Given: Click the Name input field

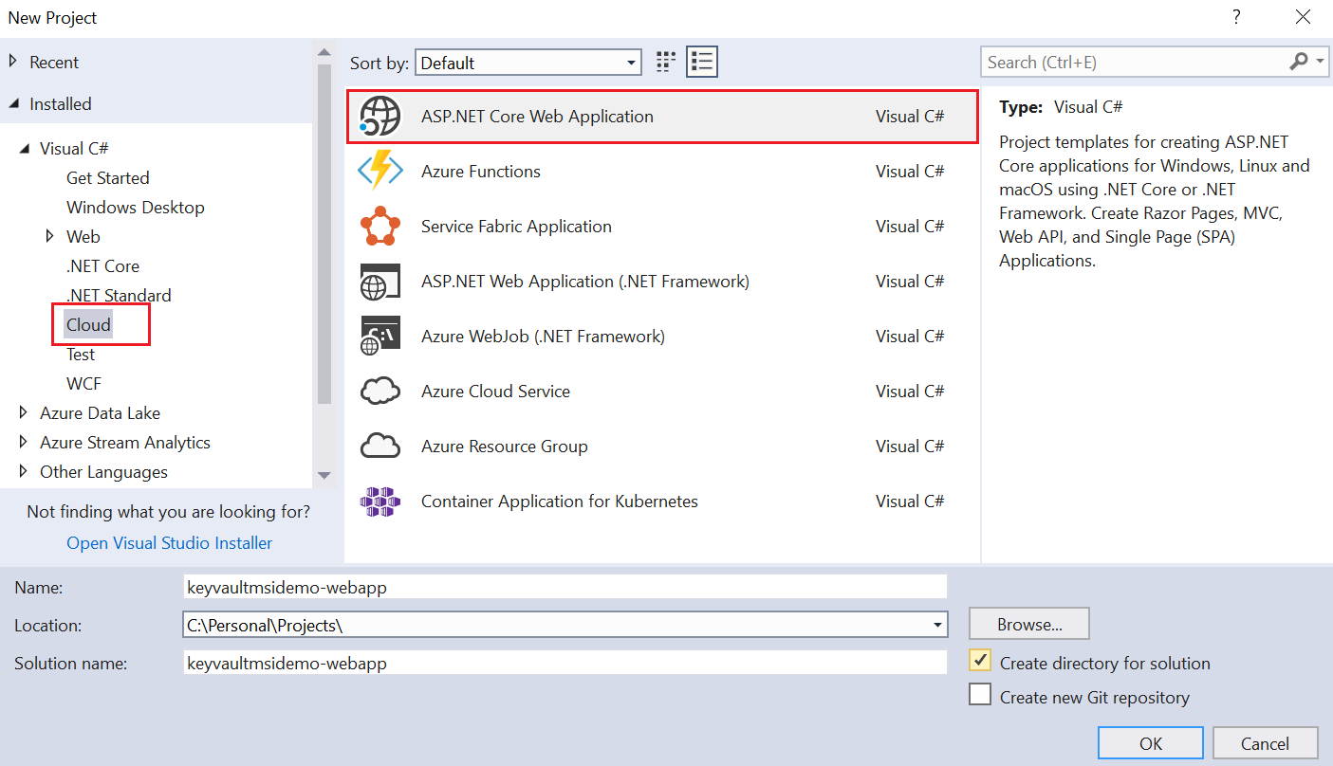Looking at the screenshot, I should 565,587.
